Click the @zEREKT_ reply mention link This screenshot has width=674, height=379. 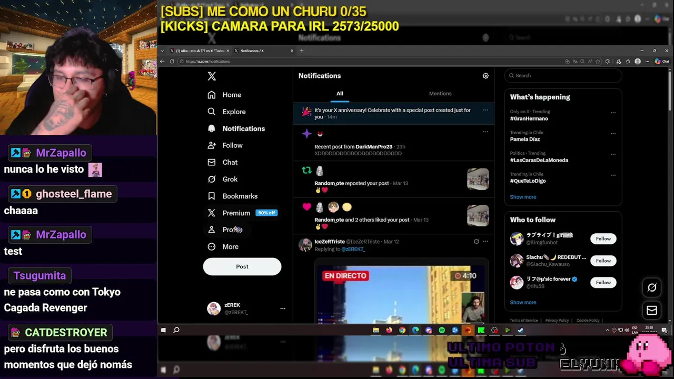tap(353, 249)
